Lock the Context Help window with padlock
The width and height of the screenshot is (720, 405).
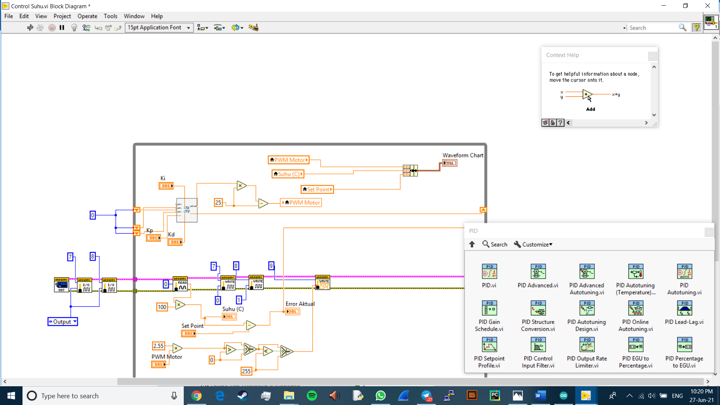[x=553, y=123]
